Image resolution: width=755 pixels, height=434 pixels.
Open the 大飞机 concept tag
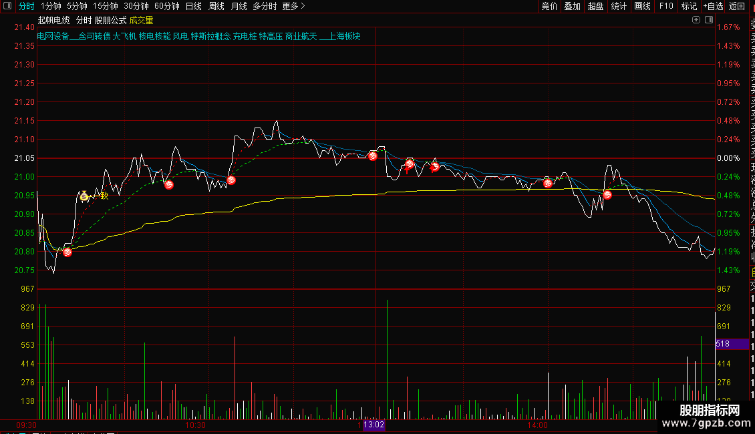coord(125,36)
